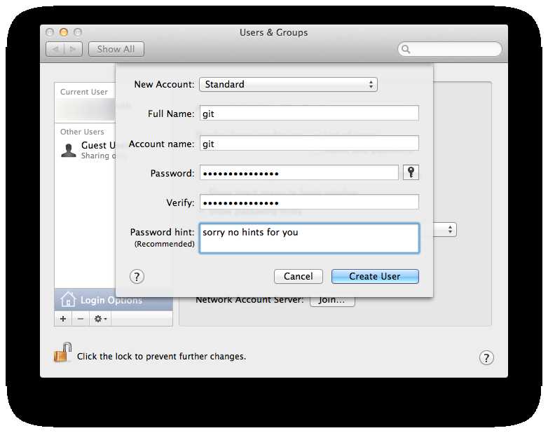Open the partially hidden popup behind dialog

(x=445, y=230)
